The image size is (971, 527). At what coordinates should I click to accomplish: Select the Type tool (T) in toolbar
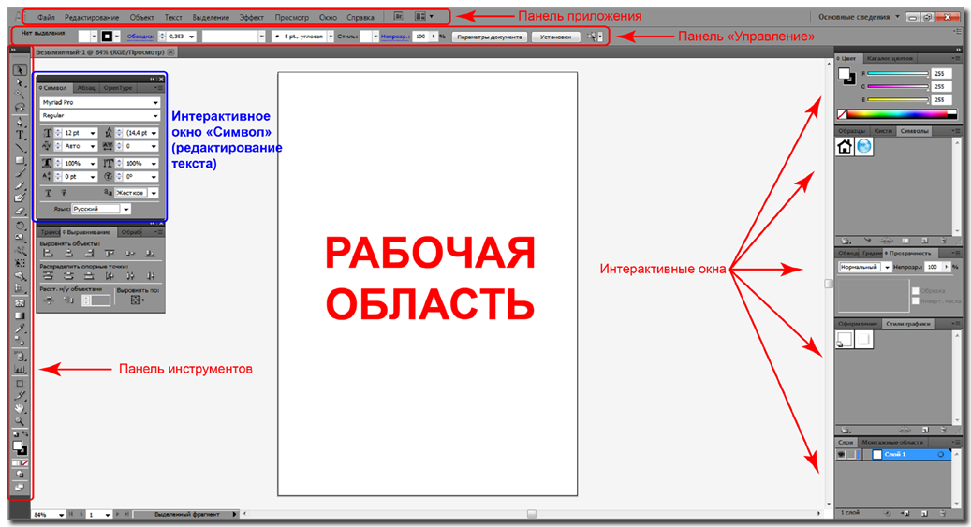pos(20,135)
